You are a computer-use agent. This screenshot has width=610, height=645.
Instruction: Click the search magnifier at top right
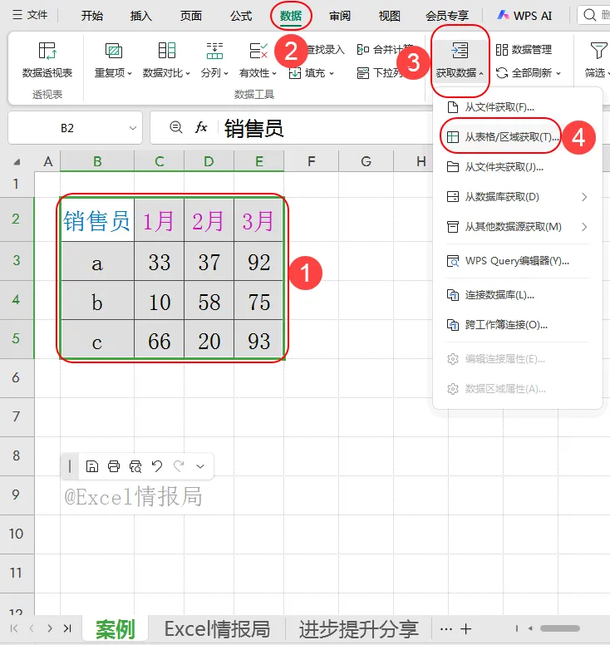tap(590, 15)
